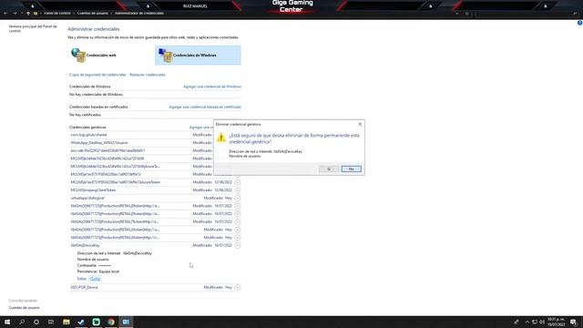Select the Credenciales web icon
Screen dimensions: 583x328
tap(78, 55)
